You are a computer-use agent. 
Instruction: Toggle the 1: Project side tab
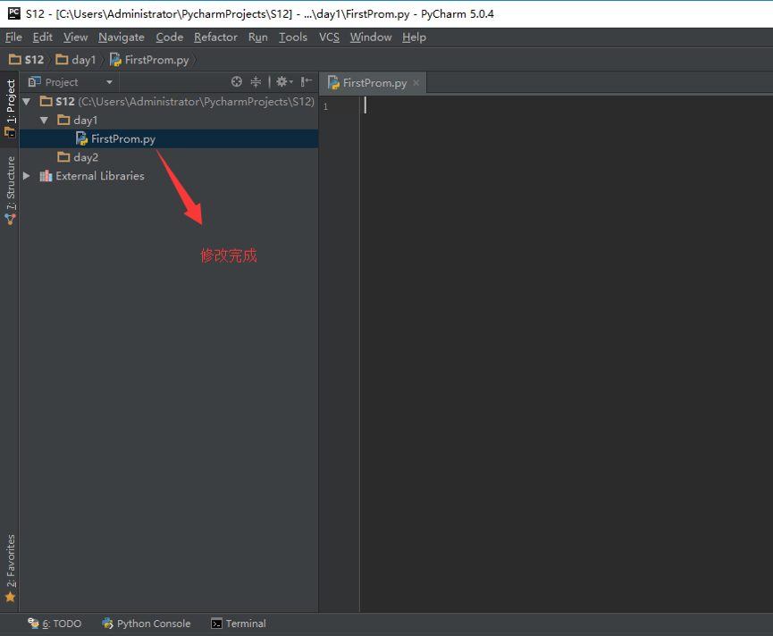pyautogui.click(x=10, y=109)
